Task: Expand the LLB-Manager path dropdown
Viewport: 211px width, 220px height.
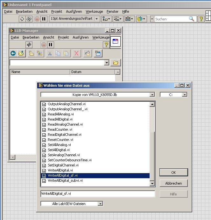Action: point(107,62)
